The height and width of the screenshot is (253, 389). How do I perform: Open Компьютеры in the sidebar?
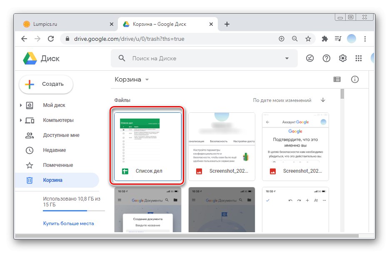58,120
